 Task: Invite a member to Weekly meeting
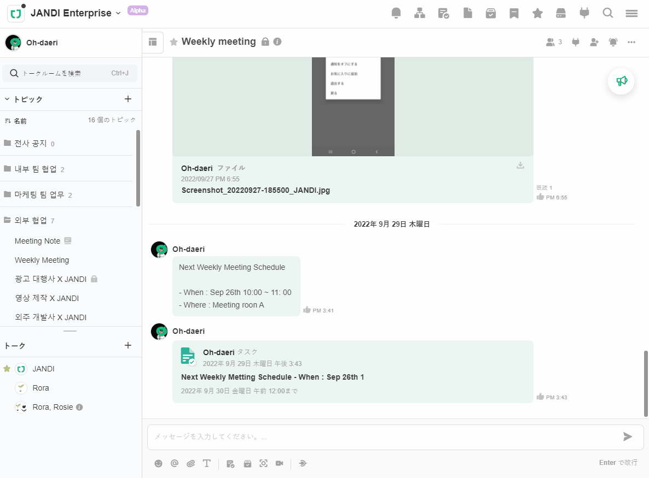click(x=594, y=42)
